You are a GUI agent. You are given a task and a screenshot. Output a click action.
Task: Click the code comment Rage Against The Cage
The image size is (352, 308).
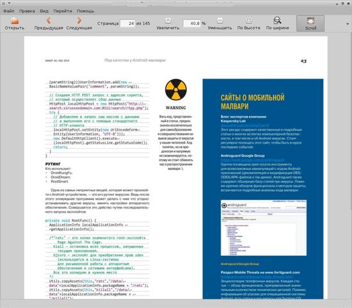click(x=80, y=242)
